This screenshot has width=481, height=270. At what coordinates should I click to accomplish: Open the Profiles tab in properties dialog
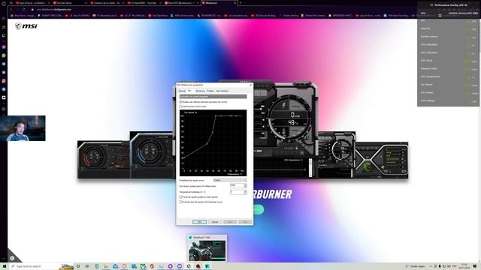[210, 91]
